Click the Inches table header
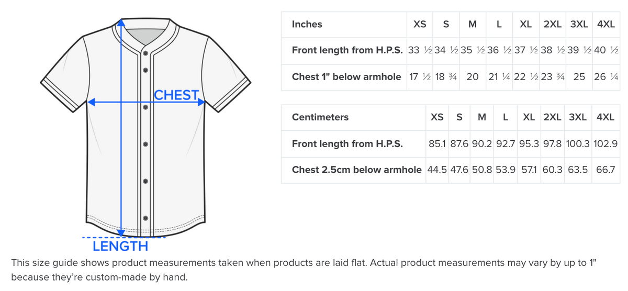Screen dimensions: 628x291 point(307,24)
